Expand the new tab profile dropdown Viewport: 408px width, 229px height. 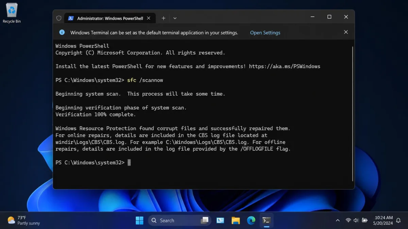click(x=175, y=18)
